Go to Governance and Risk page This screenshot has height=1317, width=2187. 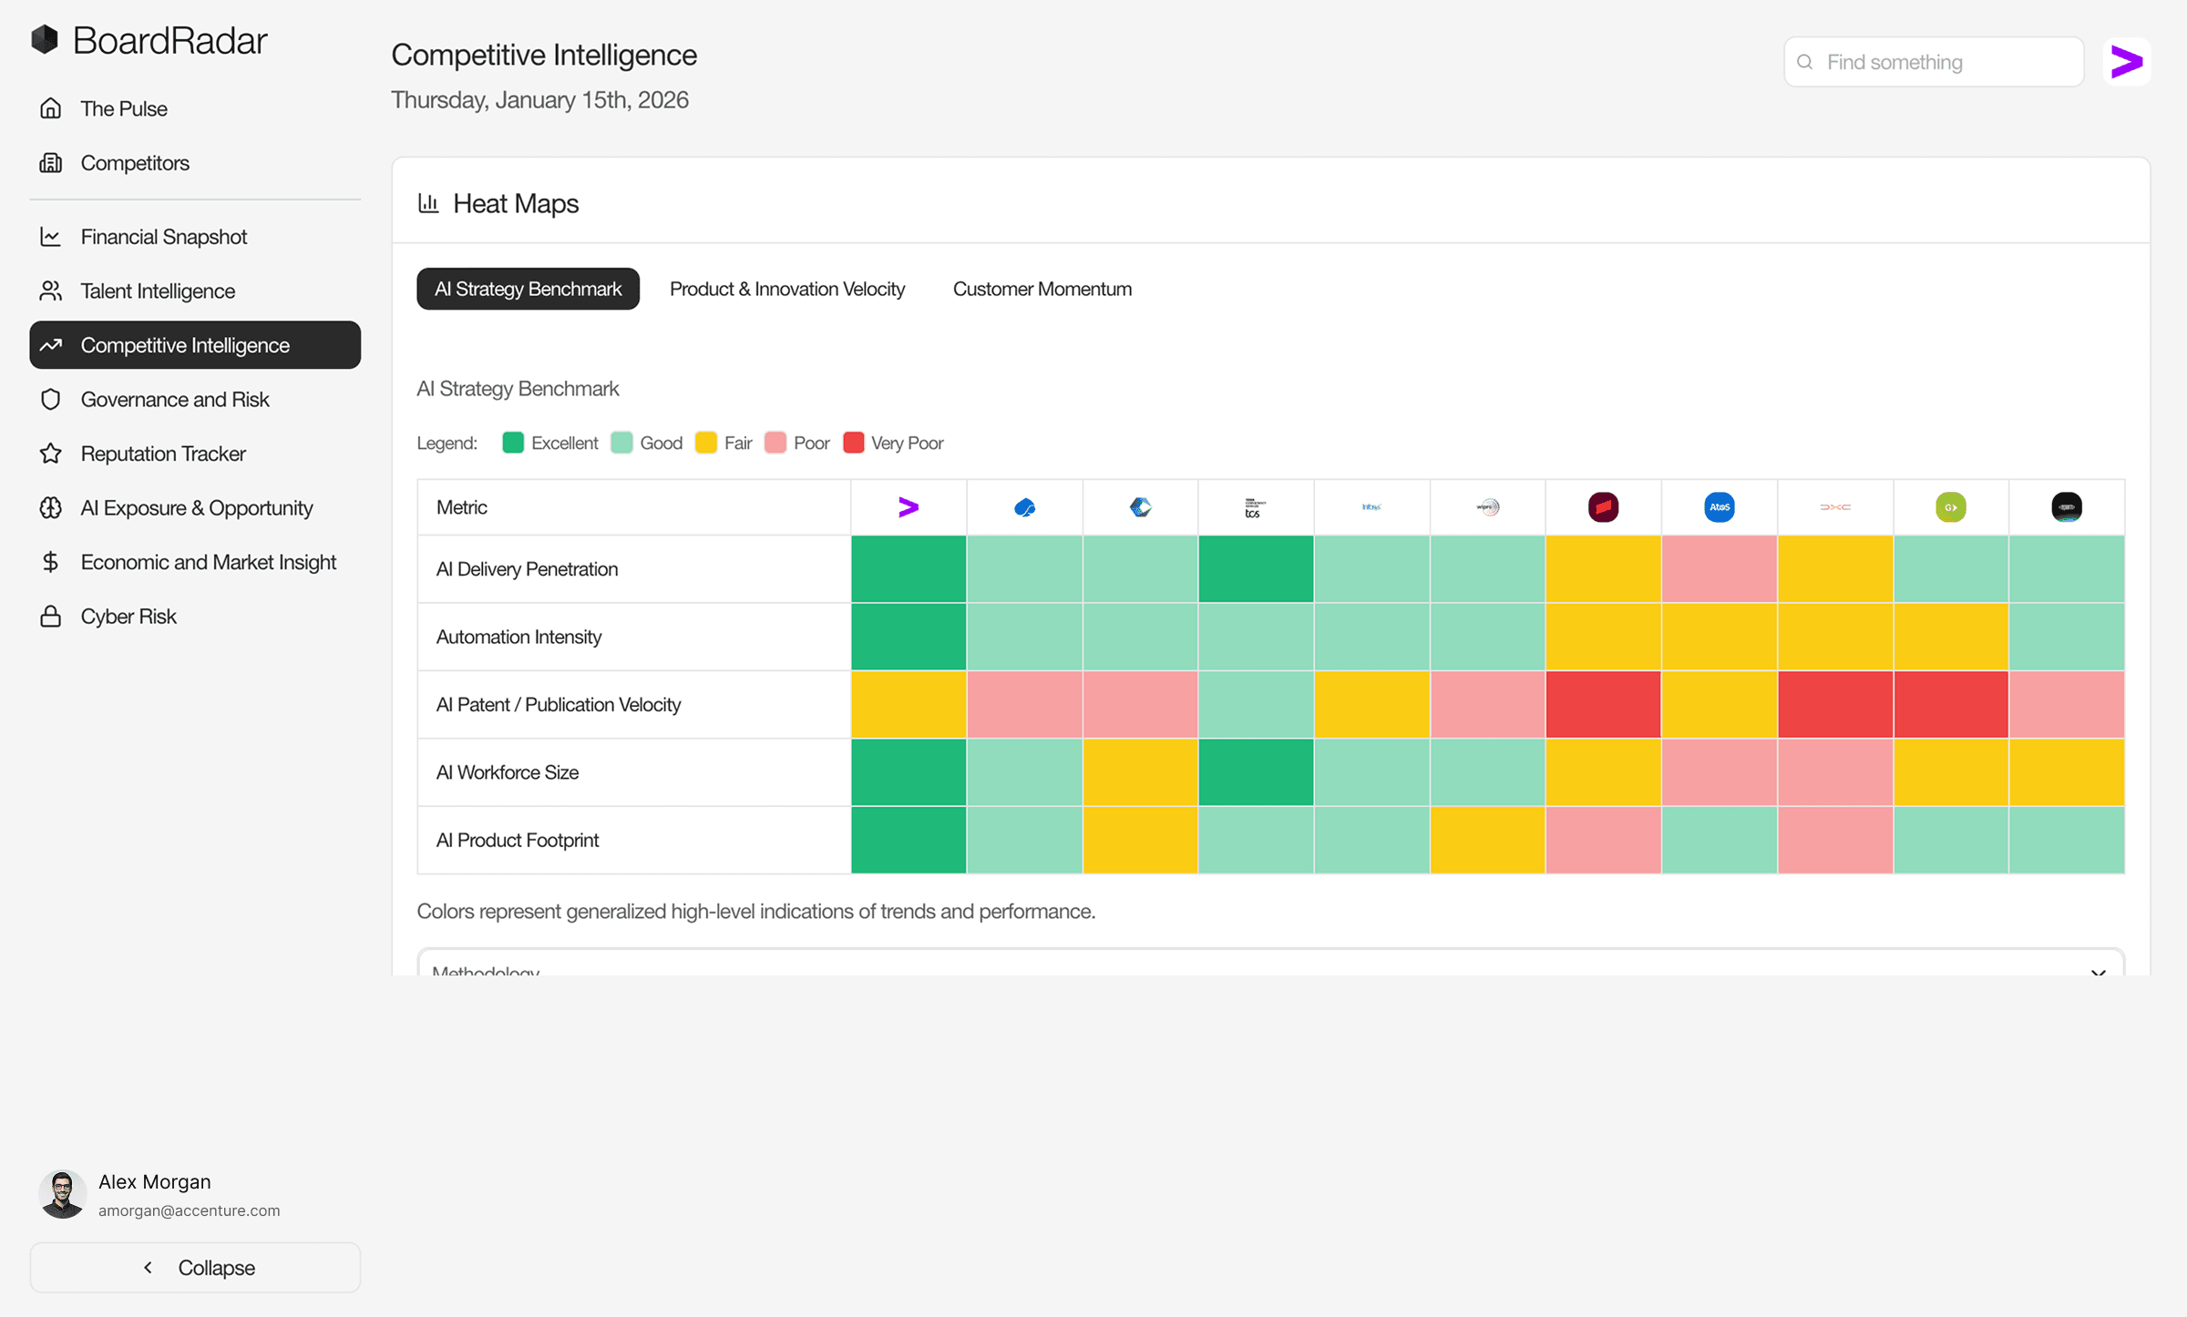[x=175, y=400]
